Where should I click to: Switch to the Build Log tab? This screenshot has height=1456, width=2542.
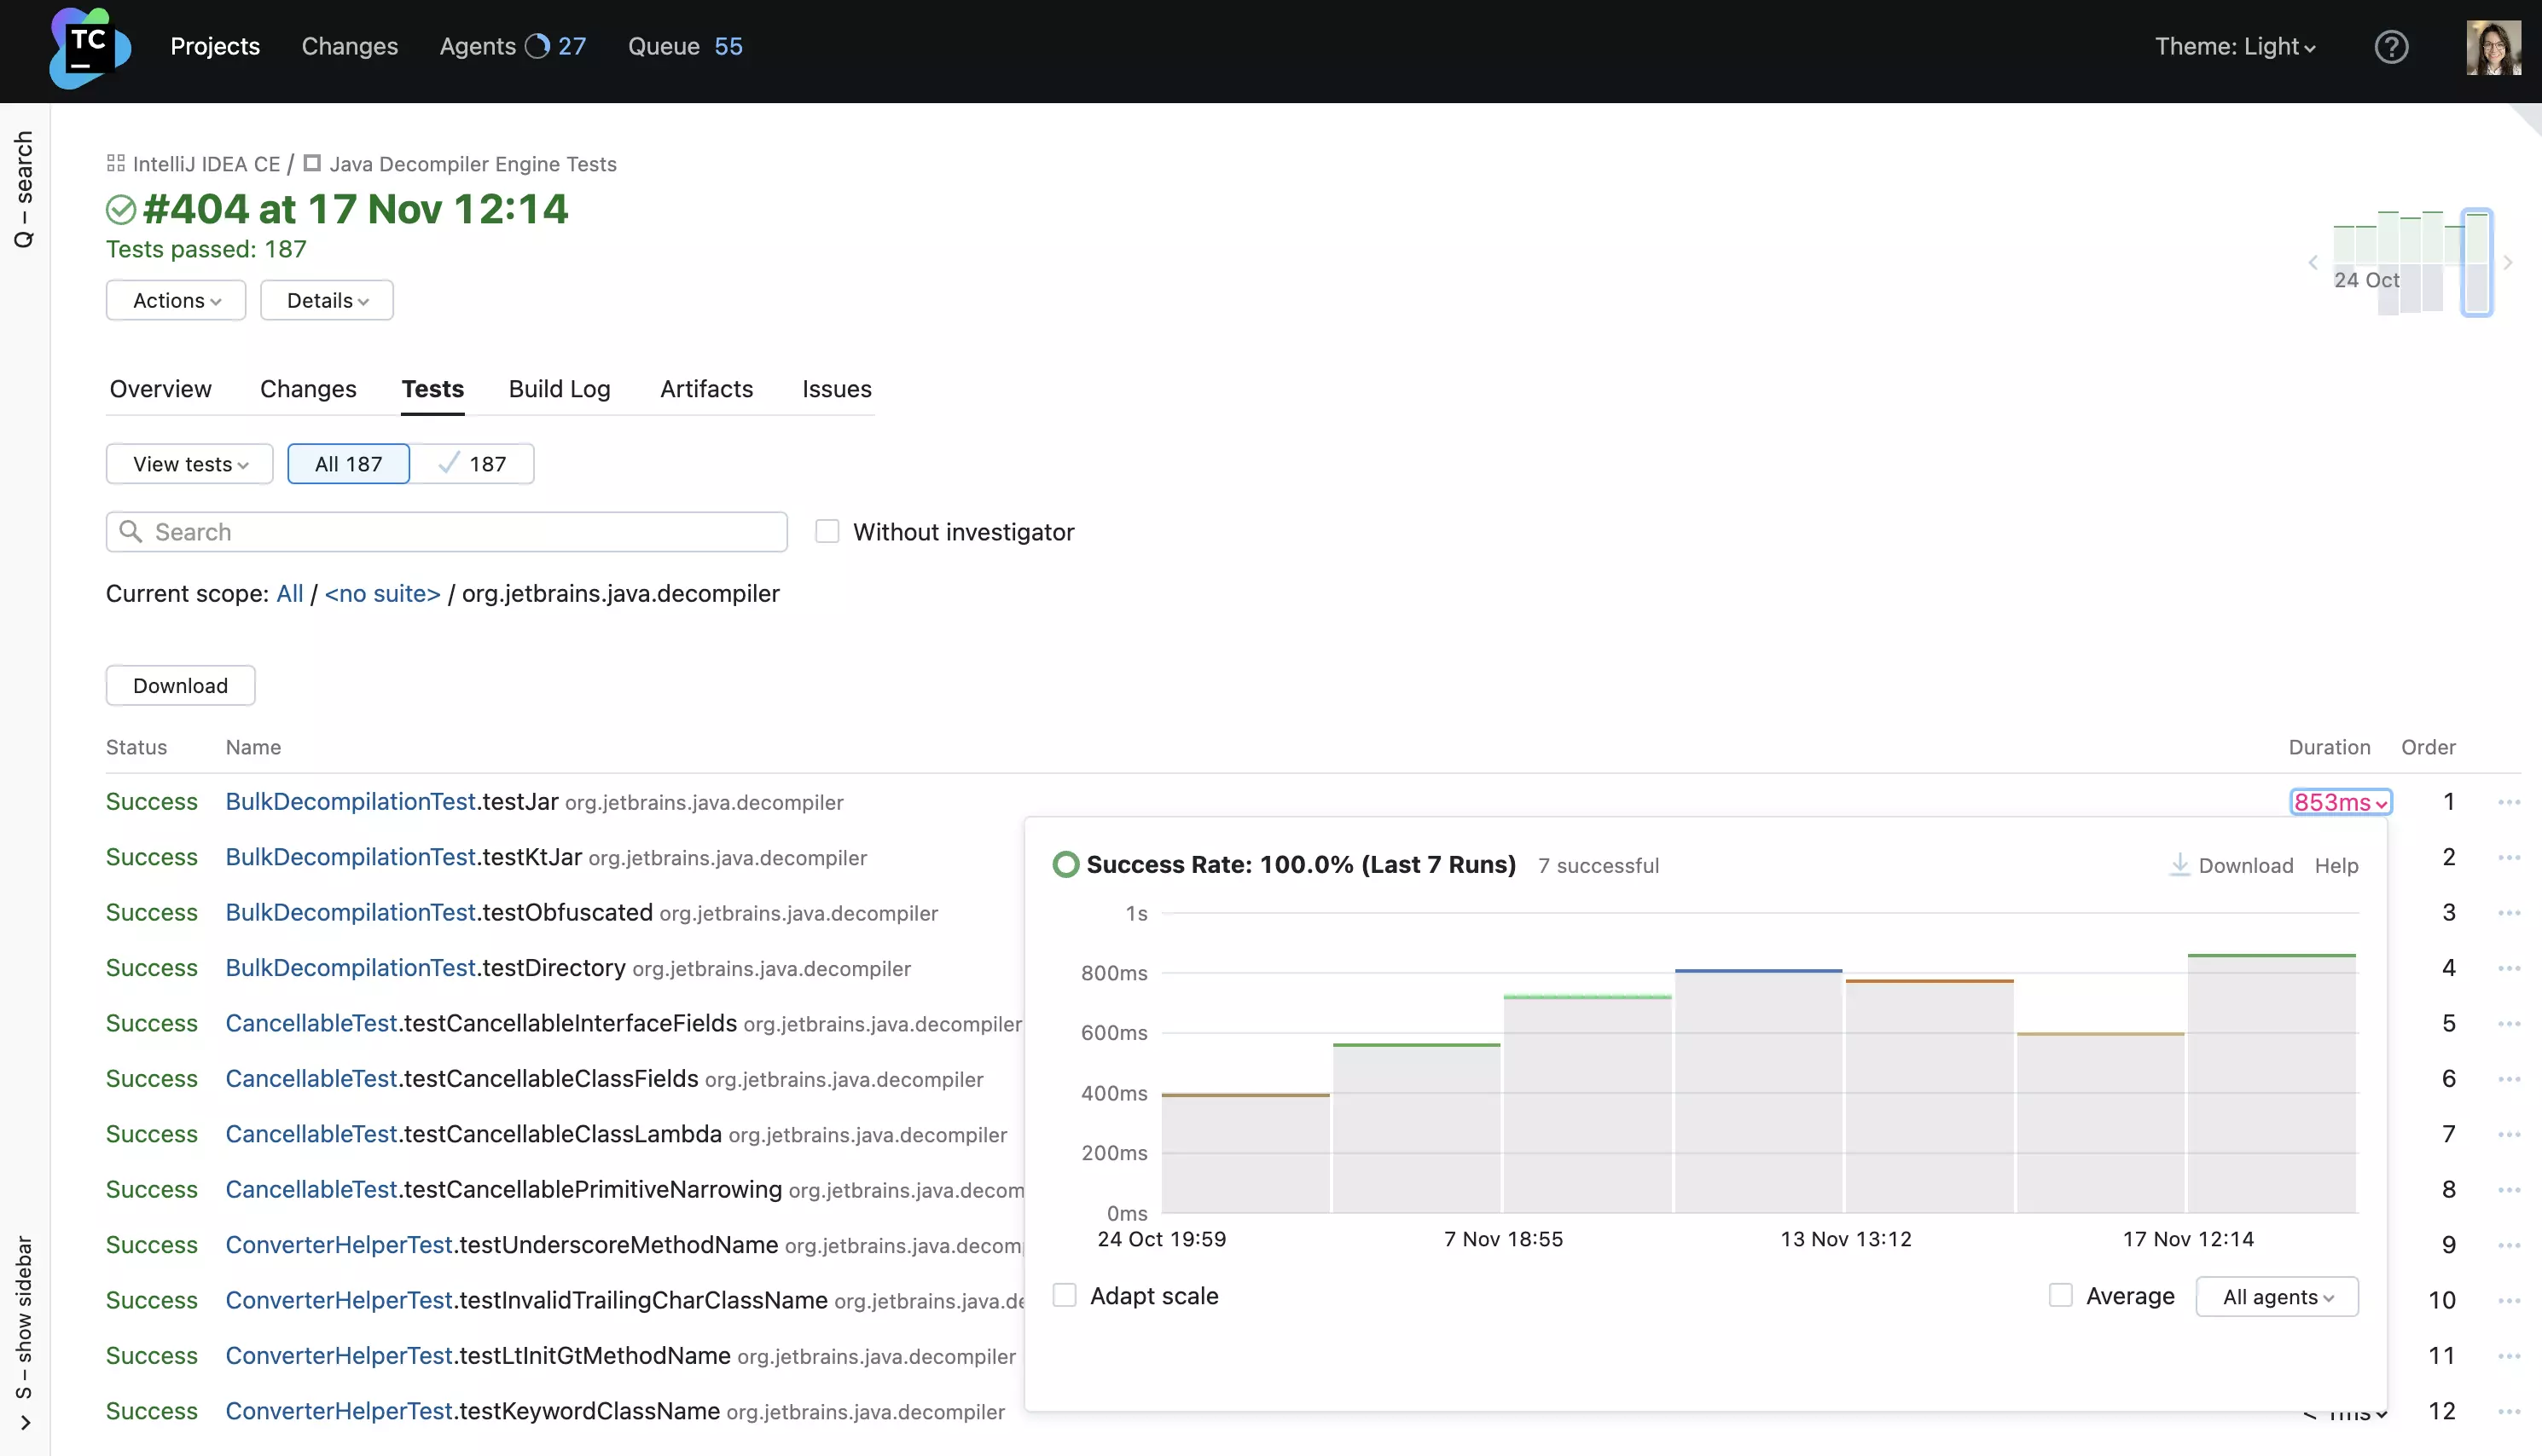click(x=560, y=389)
